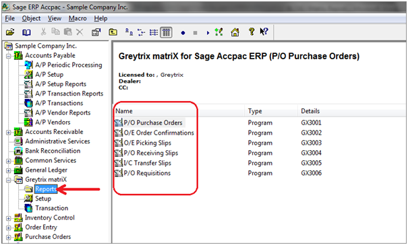This screenshot has height=245, width=408.
Task: Expand the Order Entry tree node
Action: (x=9, y=228)
